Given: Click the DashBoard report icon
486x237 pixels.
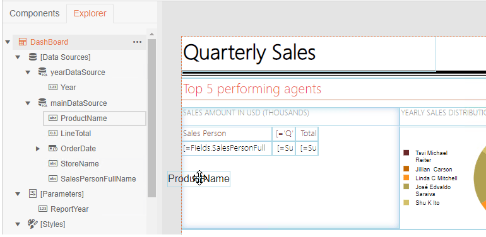Looking at the screenshot, I should coord(22,42).
